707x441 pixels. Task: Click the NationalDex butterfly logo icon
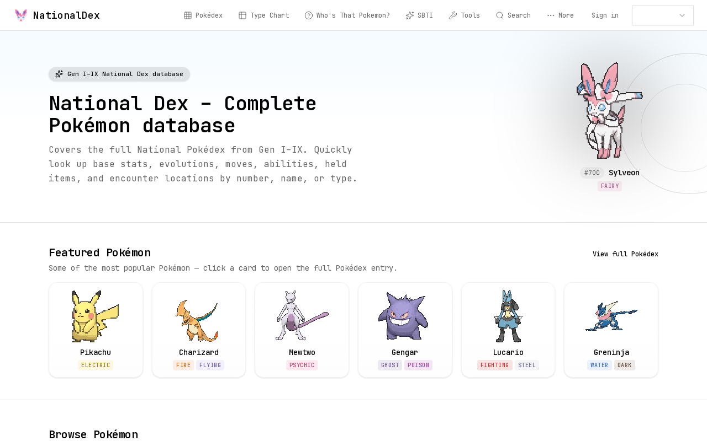pyautogui.click(x=21, y=15)
